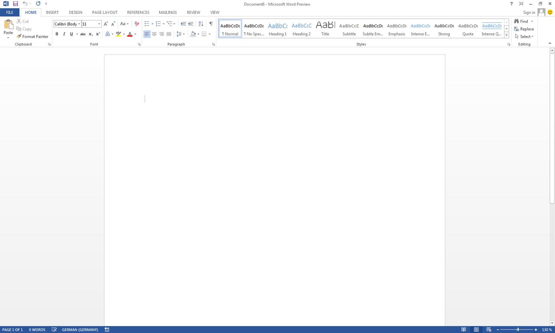Click the Strikethrough icon

pos(83,34)
